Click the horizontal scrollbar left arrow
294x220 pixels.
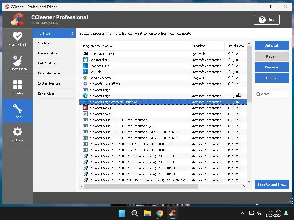point(82,186)
